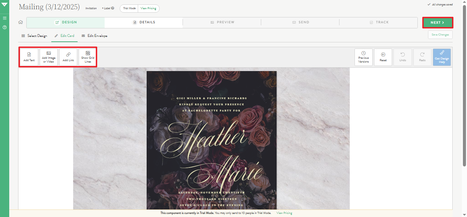Reset the card design
Viewport: 467px width, 217px height.
pos(383,57)
